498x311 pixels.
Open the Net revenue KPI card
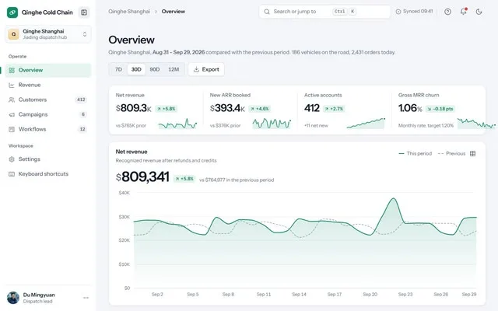[x=156, y=110]
